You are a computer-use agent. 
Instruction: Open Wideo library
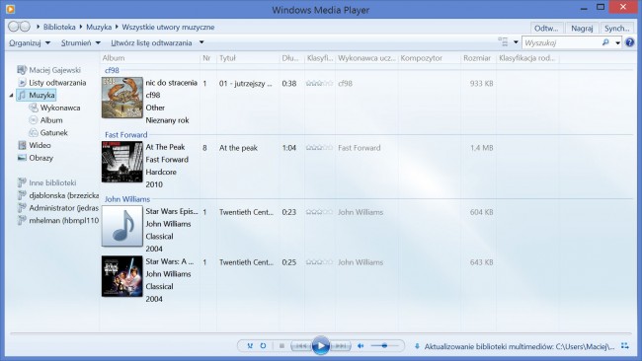point(40,145)
